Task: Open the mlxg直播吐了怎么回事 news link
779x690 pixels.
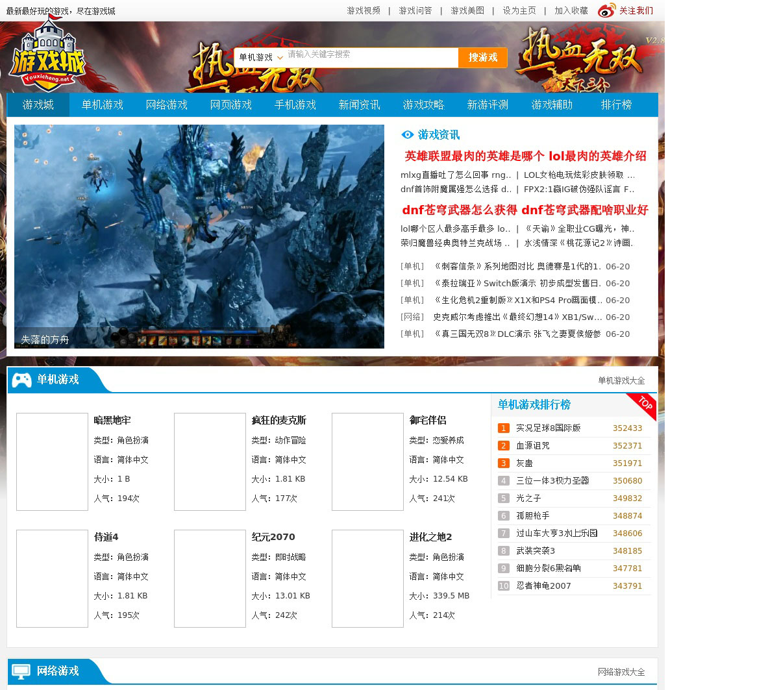Action: 456,175
